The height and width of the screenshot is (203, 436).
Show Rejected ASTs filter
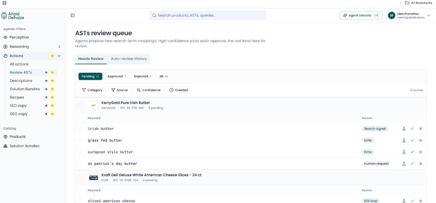pyautogui.click(x=143, y=76)
